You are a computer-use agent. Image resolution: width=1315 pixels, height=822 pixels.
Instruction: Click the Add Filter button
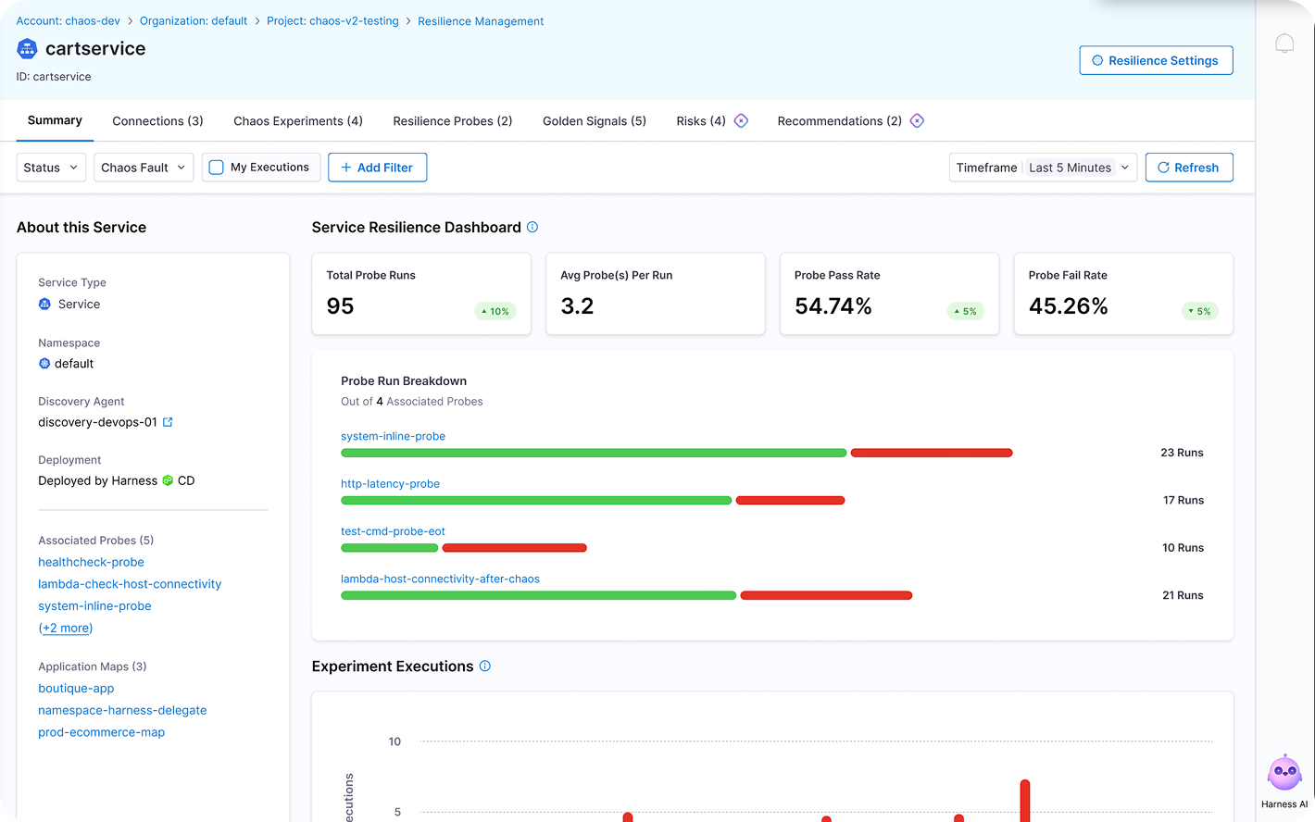coord(377,168)
